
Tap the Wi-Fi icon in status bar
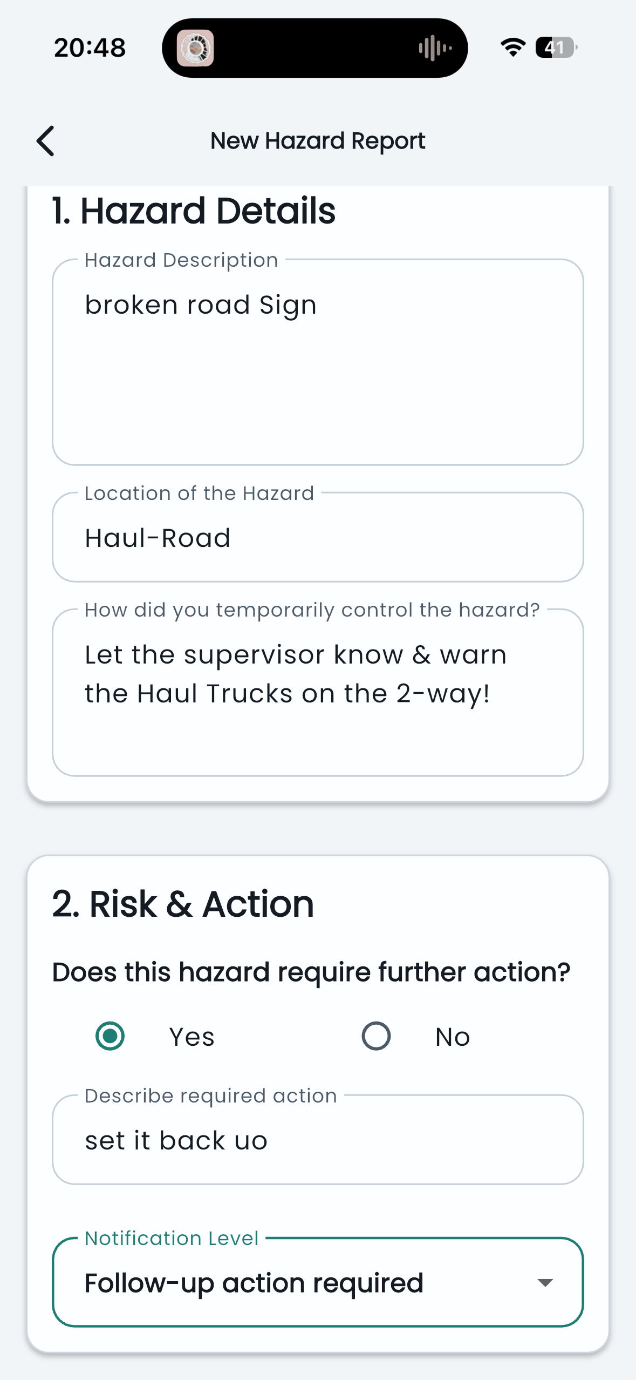point(511,48)
